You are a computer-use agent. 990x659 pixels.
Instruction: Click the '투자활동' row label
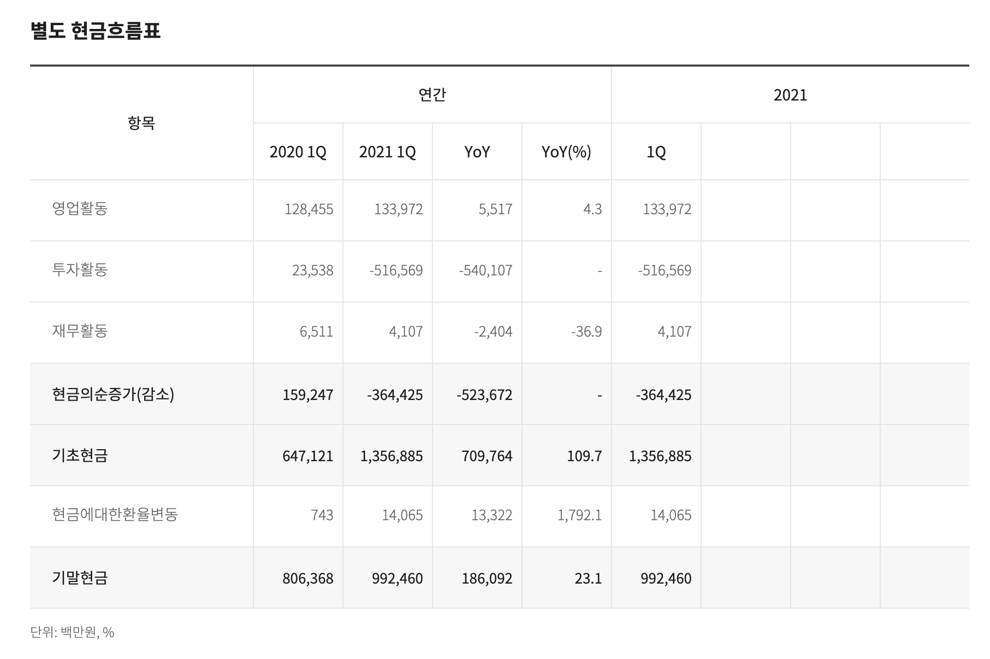[x=80, y=269]
